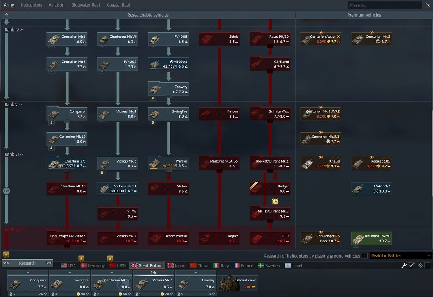Image resolution: width=433 pixels, height=297 pixels.
Task: Select the FV4030/3 premium vehicle icon
Action: click(x=358, y=189)
